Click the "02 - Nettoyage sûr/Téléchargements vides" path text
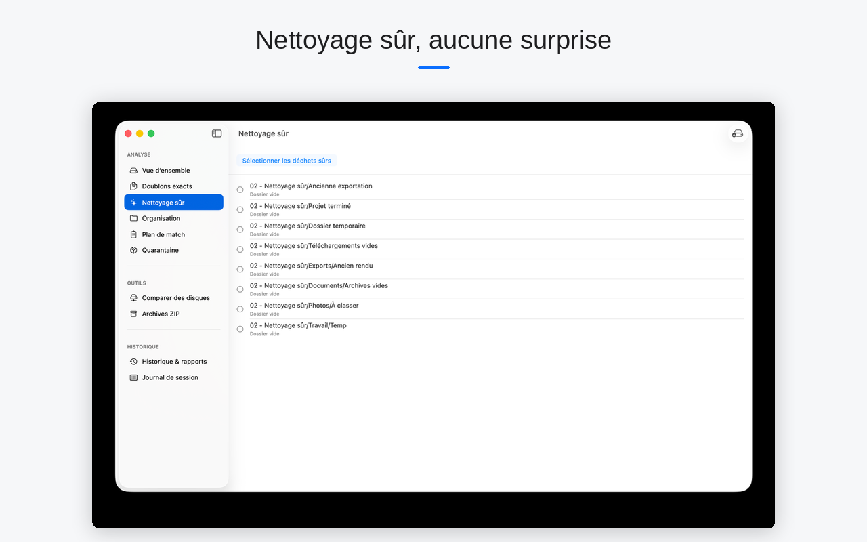 [314, 246]
